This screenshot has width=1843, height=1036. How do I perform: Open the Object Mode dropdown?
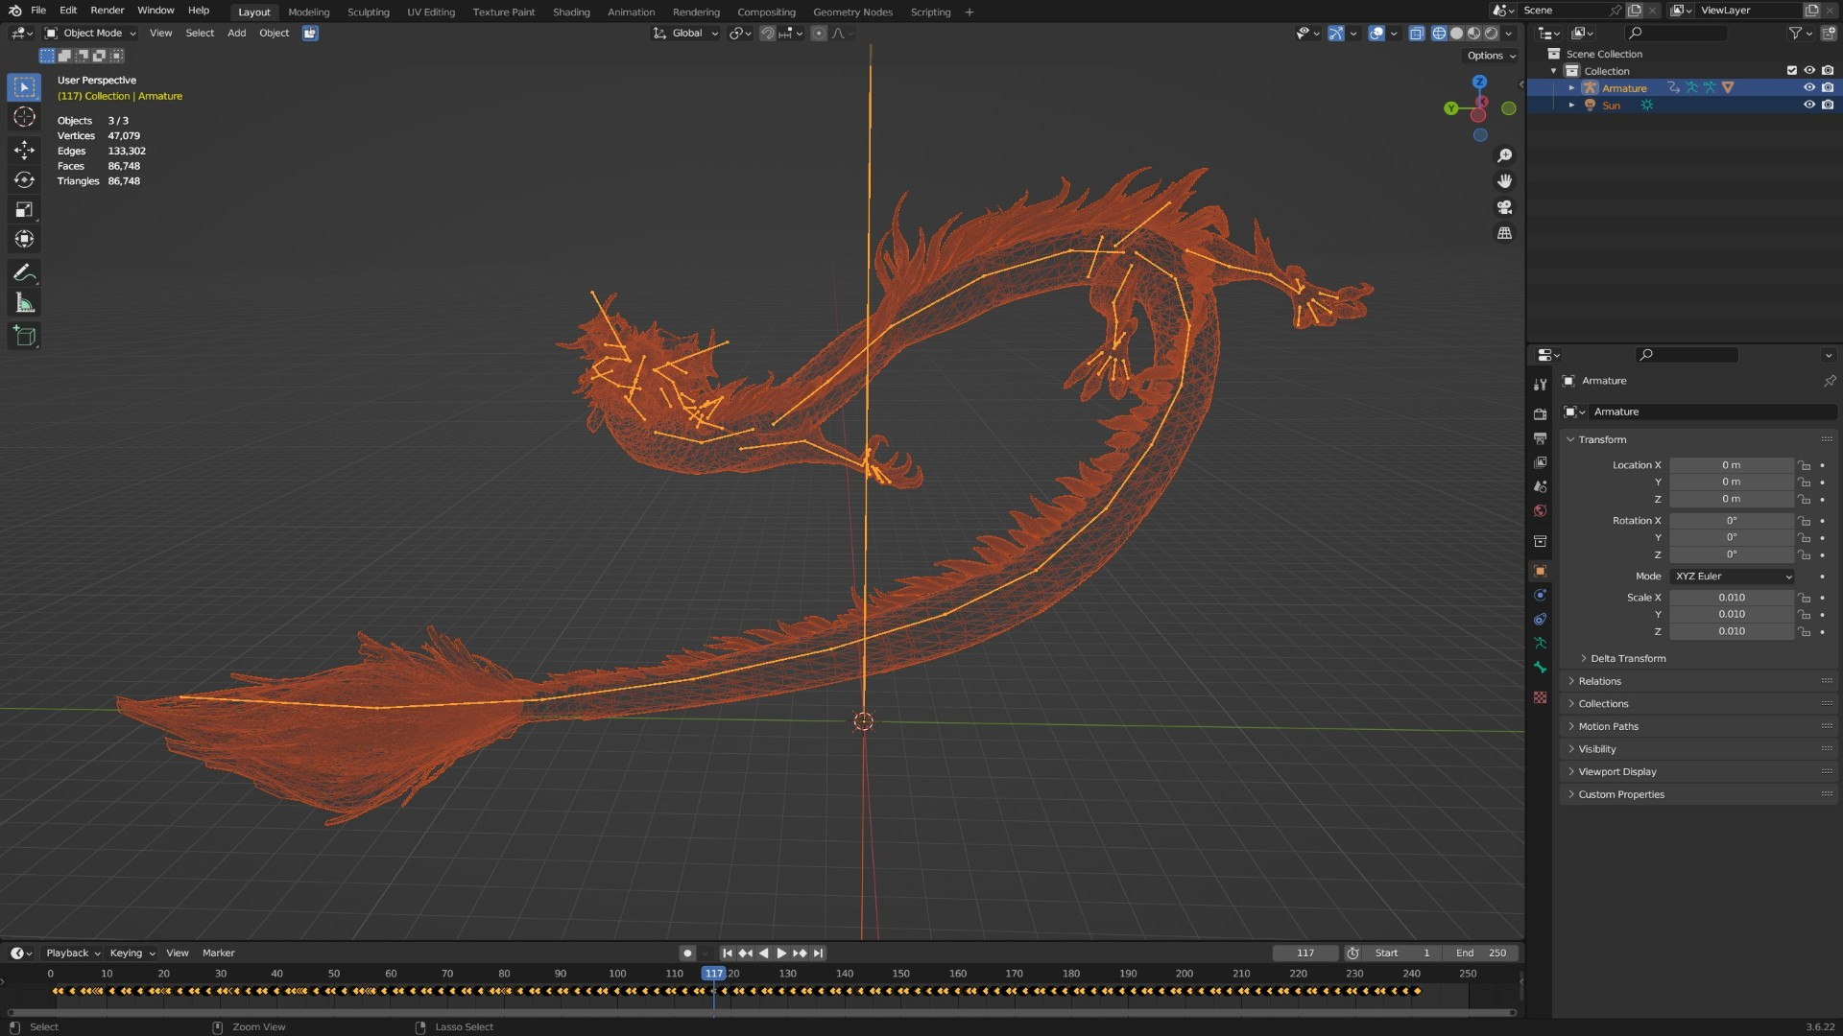pos(91,33)
